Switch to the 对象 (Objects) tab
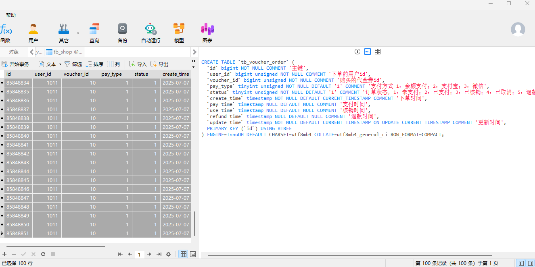This screenshot has height=267, width=535. (x=14, y=52)
